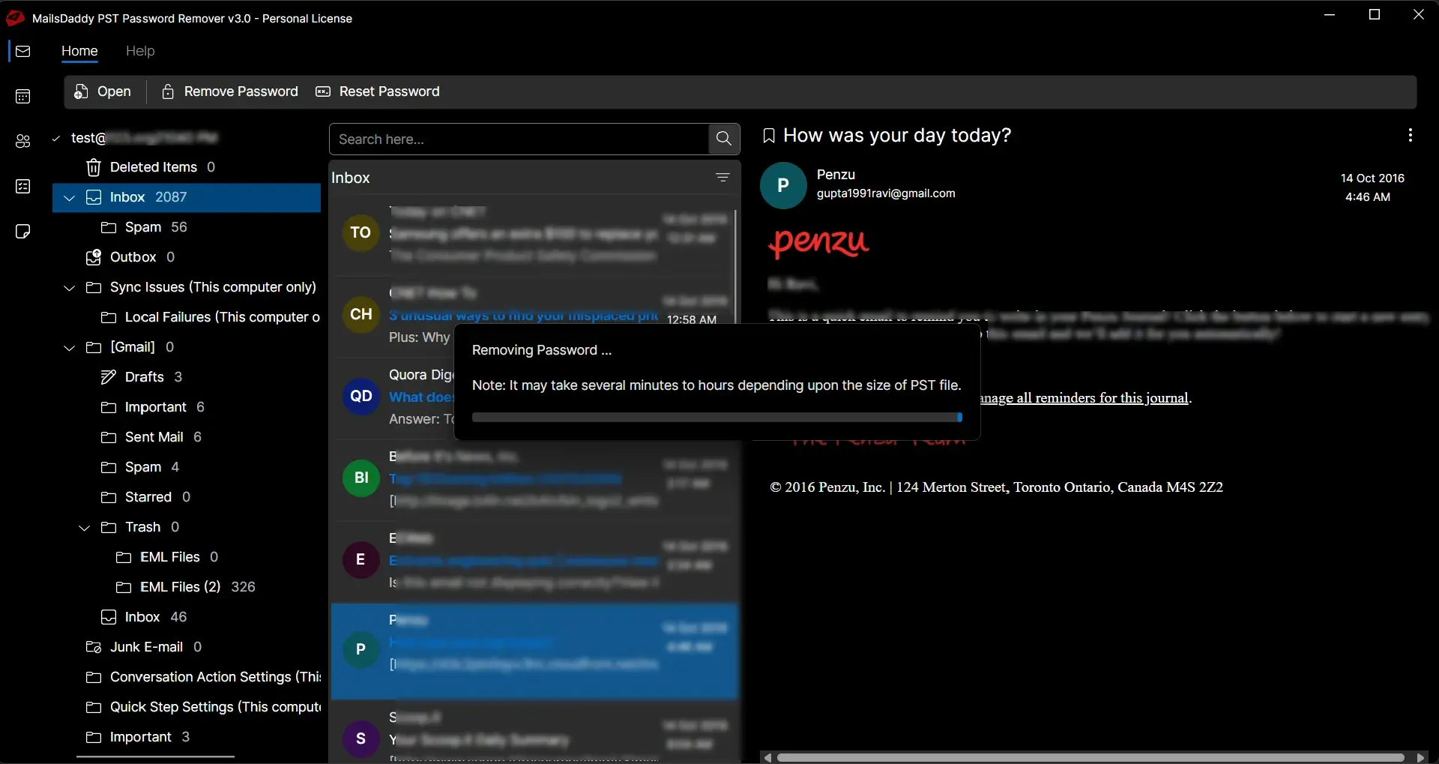Screen dimensions: 1439x764
Task: Focus the Search here input field
Action: click(x=519, y=139)
